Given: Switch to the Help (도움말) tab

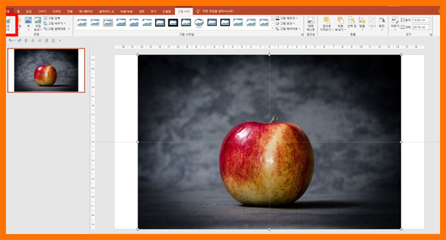Looking at the screenshot, I should coord(167,11).
